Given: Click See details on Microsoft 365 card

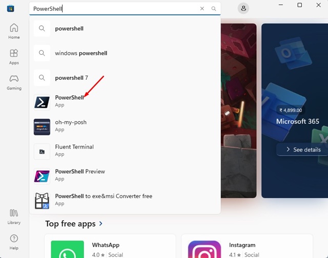Looking at the screenshot, I should (303, 149).
